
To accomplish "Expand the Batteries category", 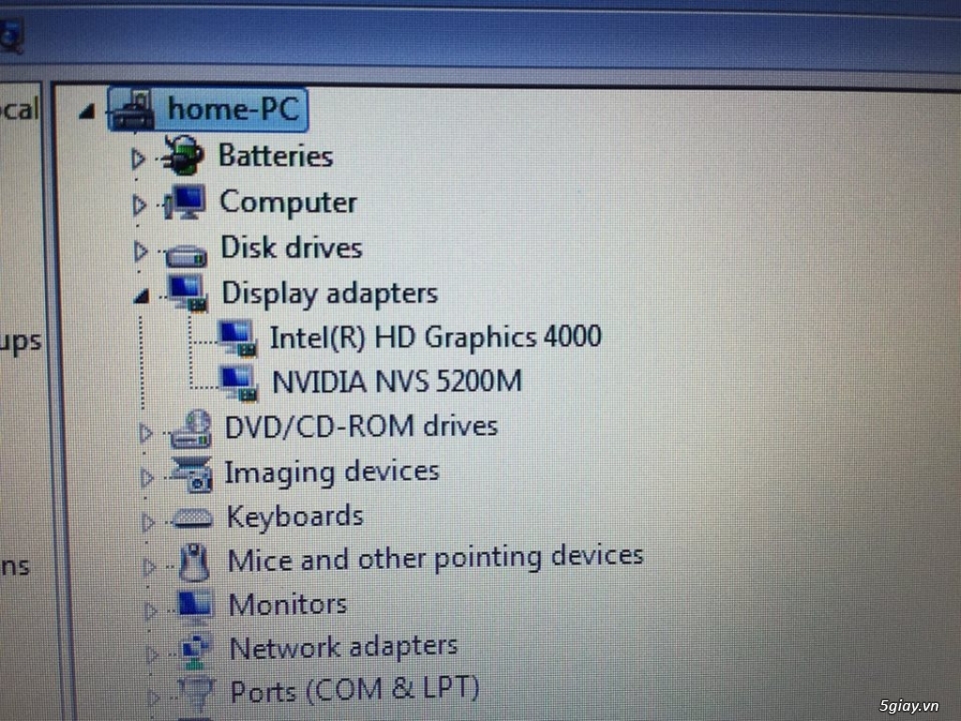I will pyautogui.click(x=139, y=159).
